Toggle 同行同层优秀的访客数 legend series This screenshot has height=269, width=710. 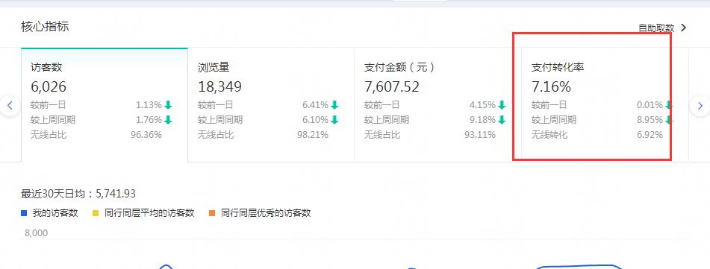tap(260, 213)
